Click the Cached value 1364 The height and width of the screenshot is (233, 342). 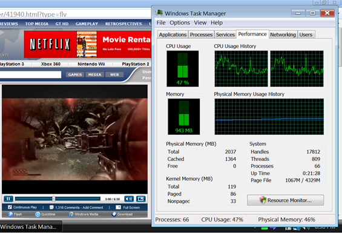tap(231, 159)
